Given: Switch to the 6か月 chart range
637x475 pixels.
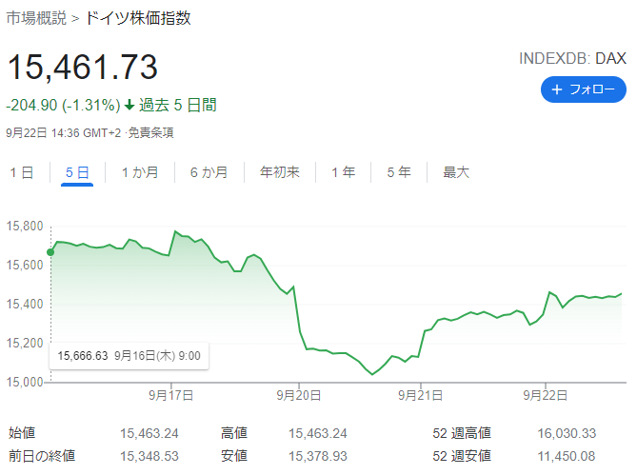Looking at the screenshot, I should [209, 172].
